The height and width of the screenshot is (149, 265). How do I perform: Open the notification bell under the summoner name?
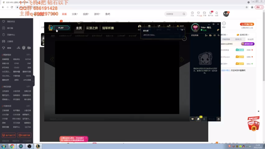[218, 30]
